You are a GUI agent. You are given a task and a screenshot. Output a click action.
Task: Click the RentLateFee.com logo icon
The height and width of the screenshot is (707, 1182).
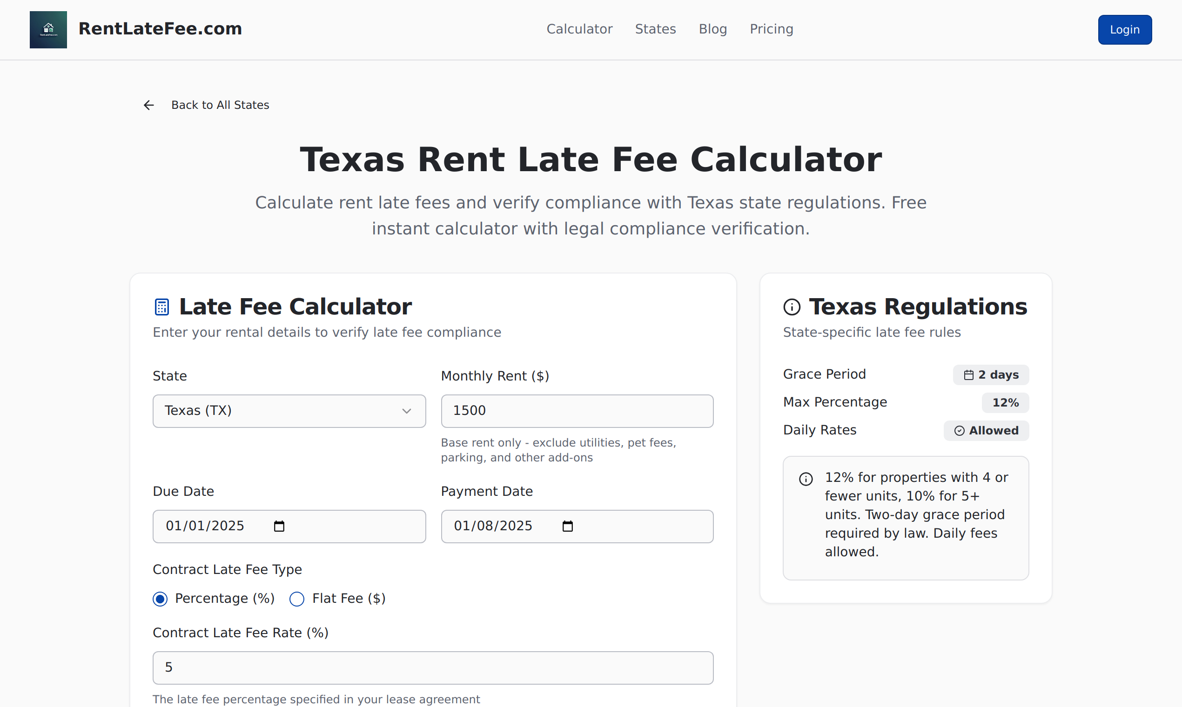[47, 30]
